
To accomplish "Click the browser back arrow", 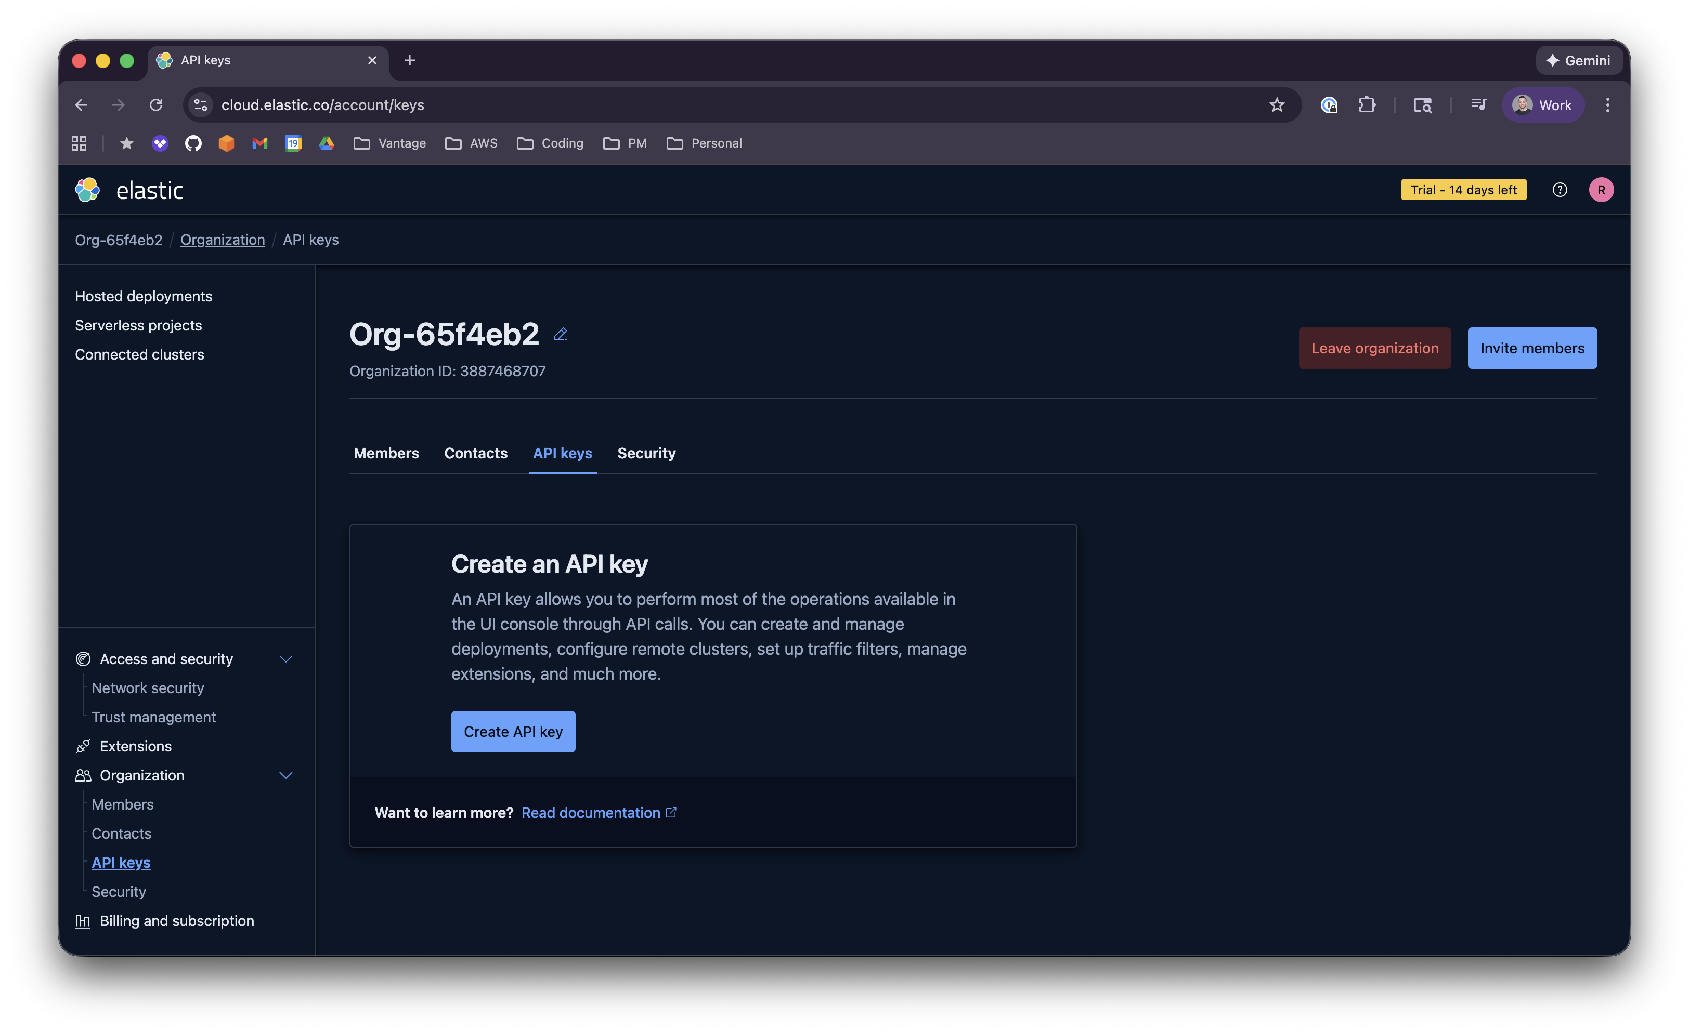I will (81, 105).
